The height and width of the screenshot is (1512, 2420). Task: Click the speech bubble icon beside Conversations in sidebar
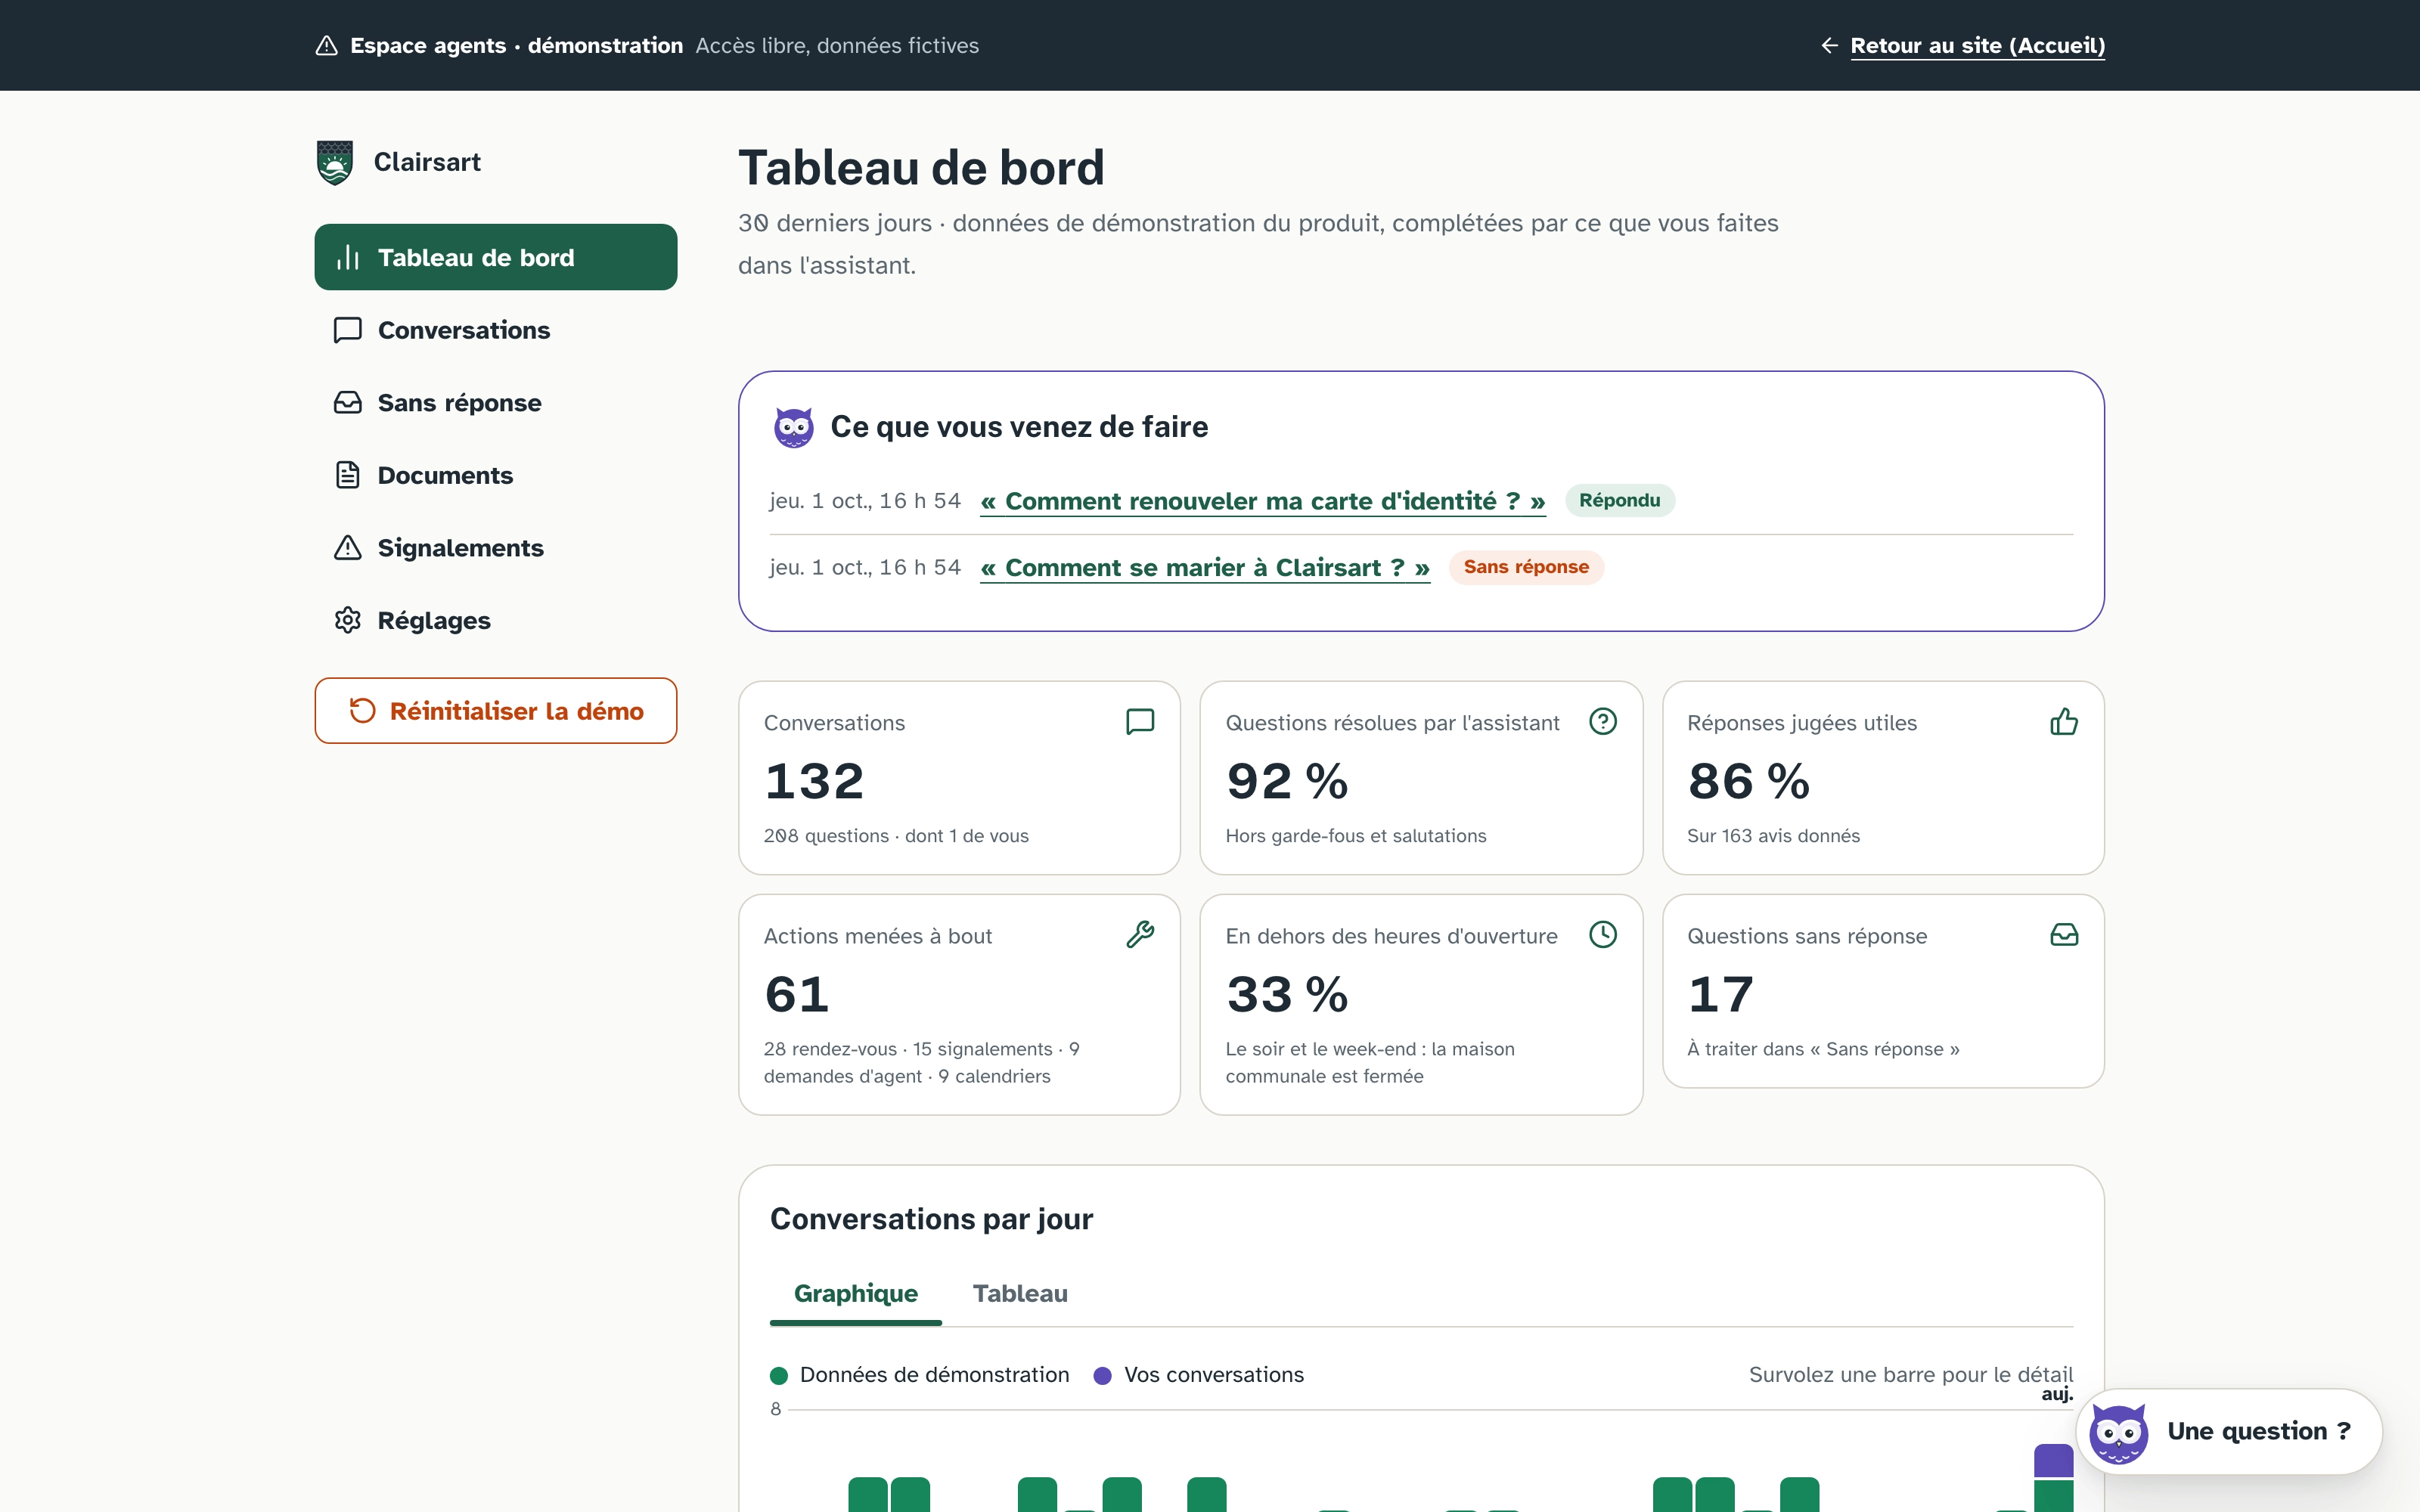tap(348, 330)
